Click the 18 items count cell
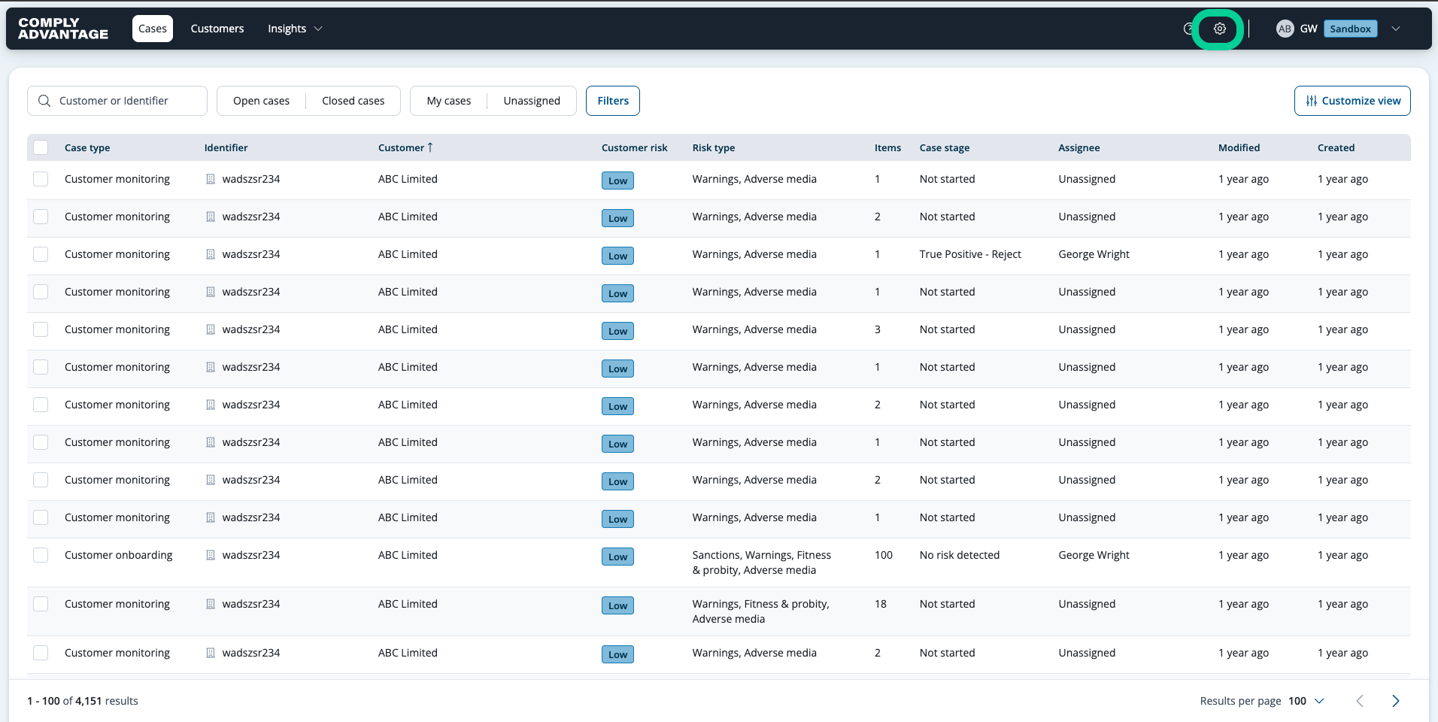Screen dimensions: 1438x722 coord(881,604)
